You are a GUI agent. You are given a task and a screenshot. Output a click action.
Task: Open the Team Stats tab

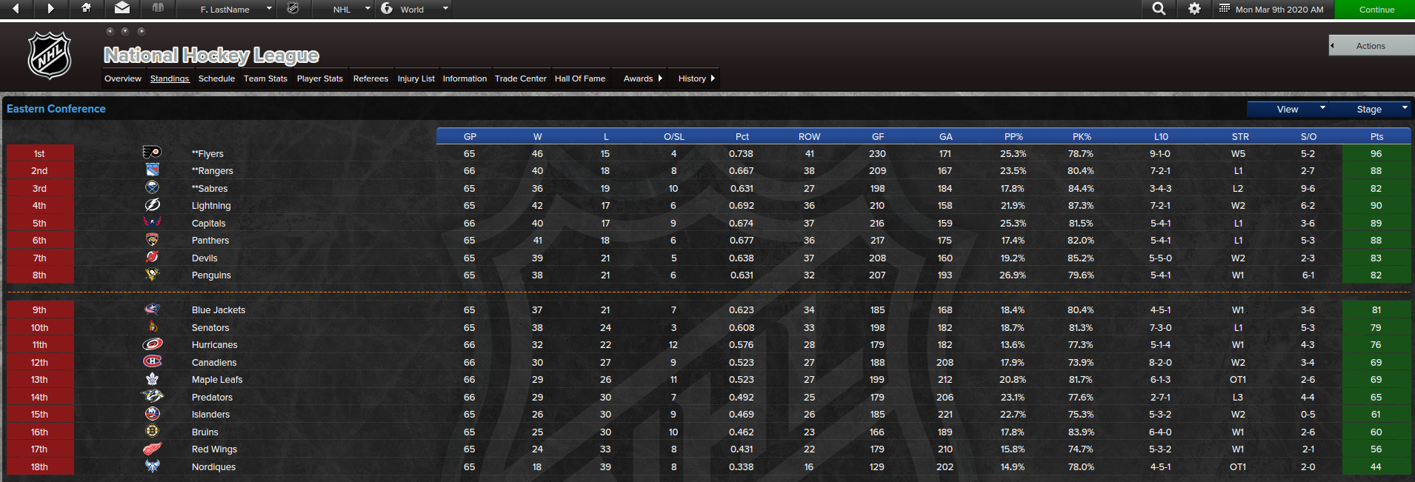(265, 78)
